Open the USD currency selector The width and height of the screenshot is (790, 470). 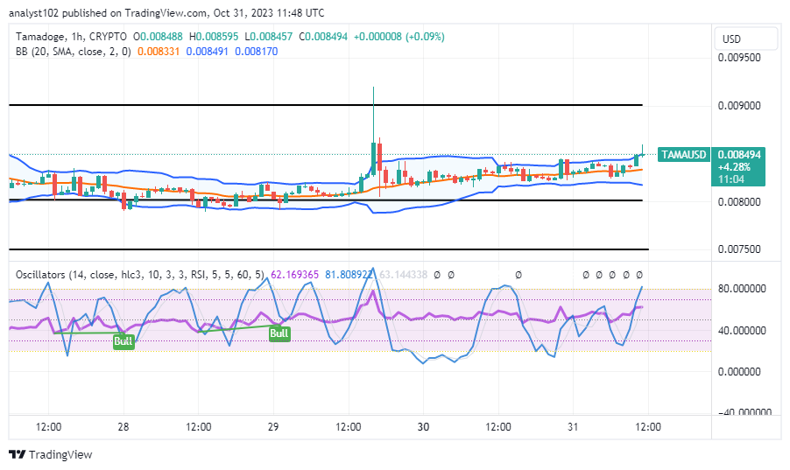745,39
